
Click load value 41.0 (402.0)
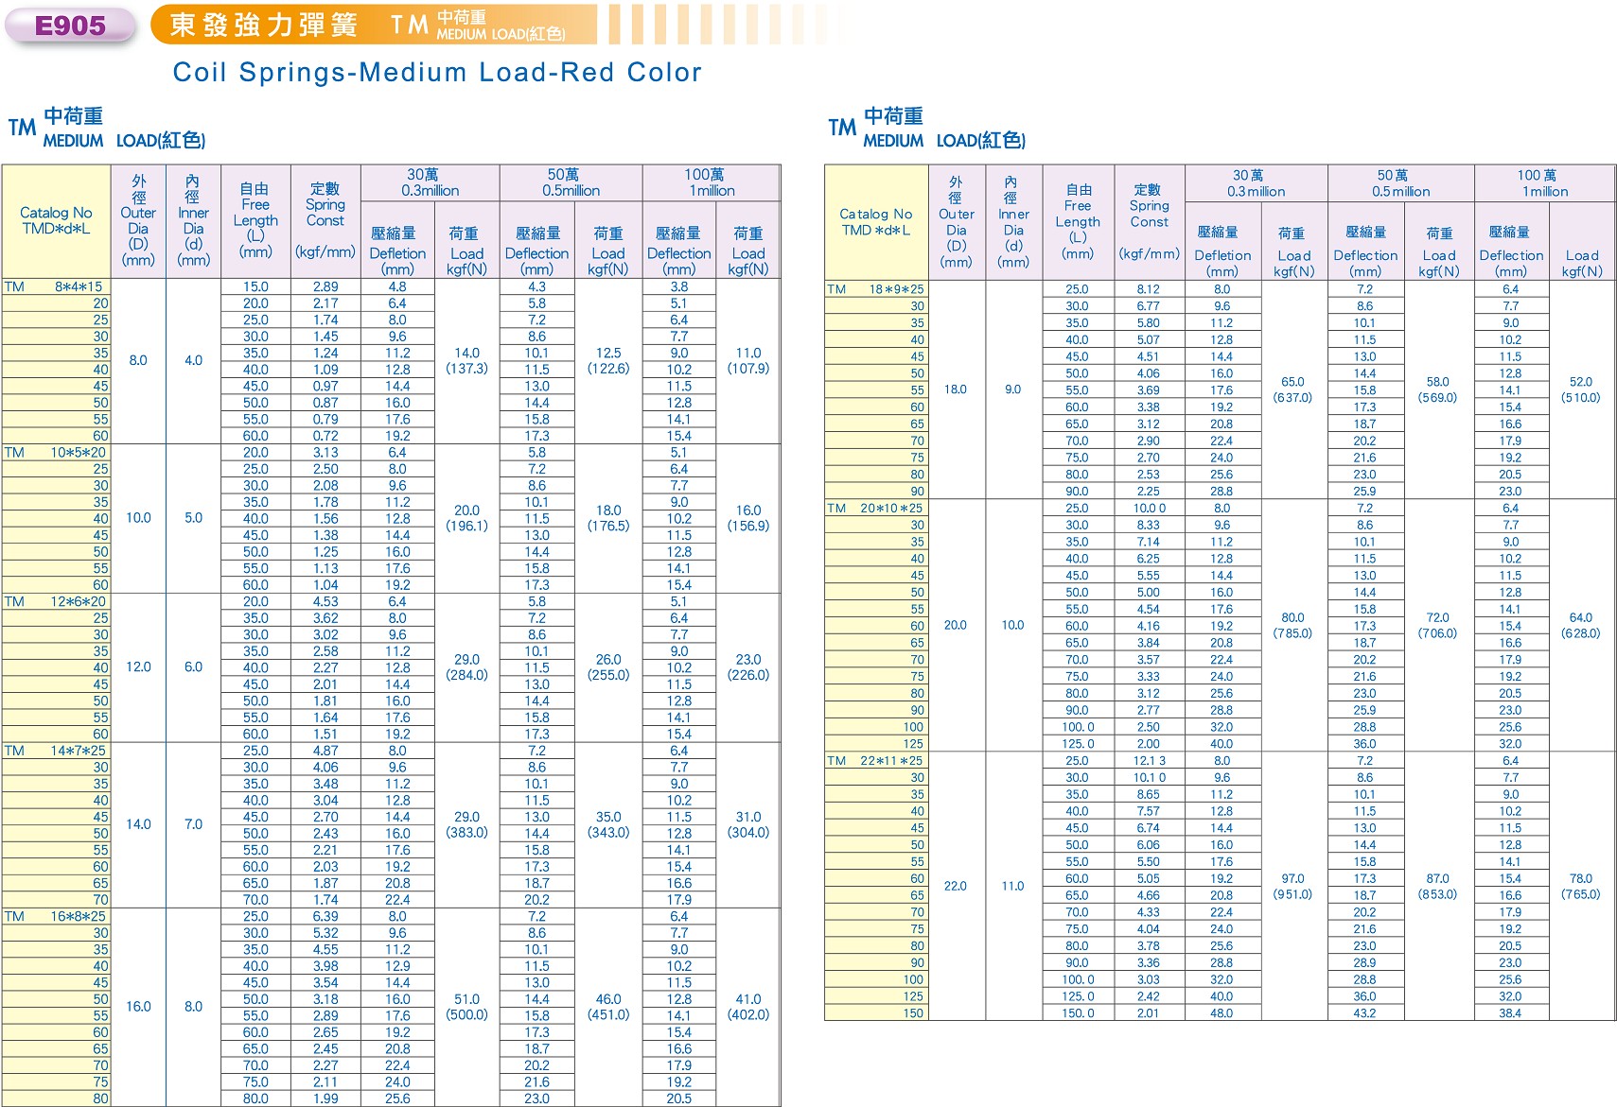coord(748,1007)
